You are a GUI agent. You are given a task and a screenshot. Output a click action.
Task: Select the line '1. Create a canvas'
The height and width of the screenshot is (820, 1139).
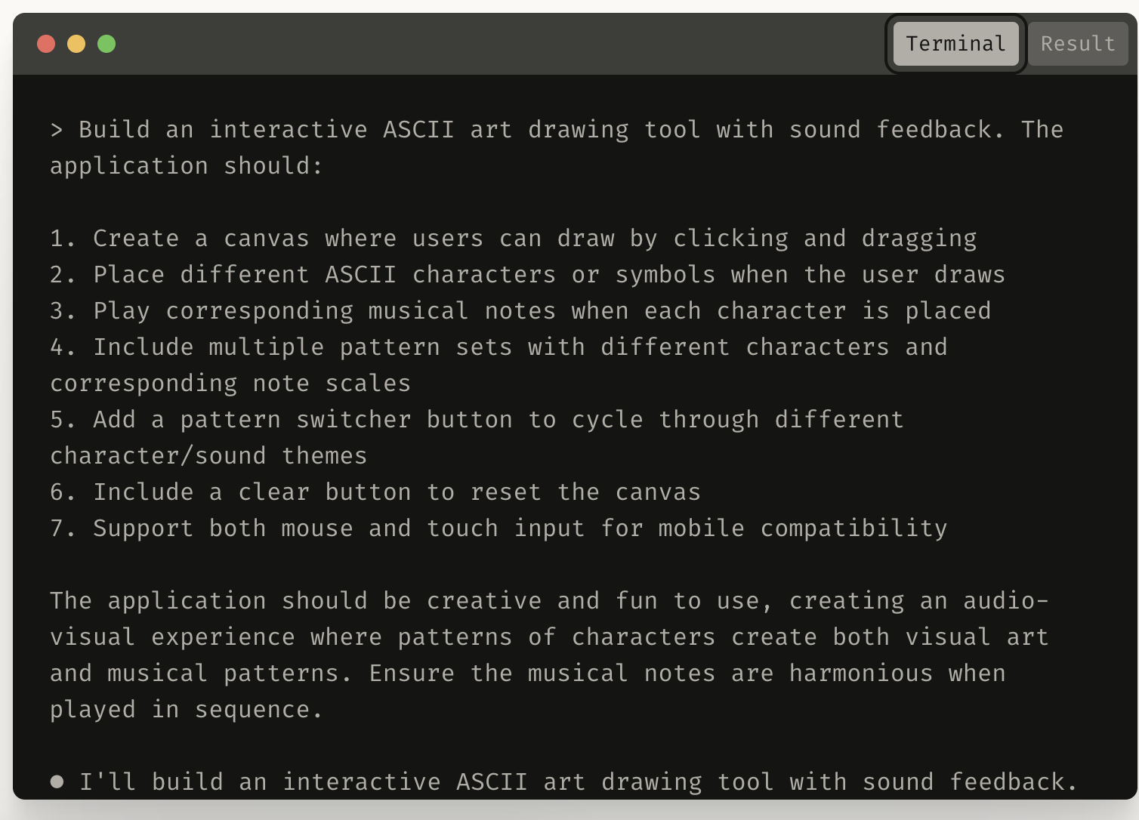(514, 239)
